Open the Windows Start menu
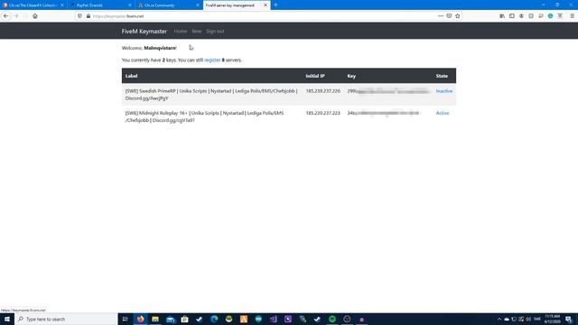Viewport: 578px width, 325px height. pyautogui.click(x=7, y=319)
